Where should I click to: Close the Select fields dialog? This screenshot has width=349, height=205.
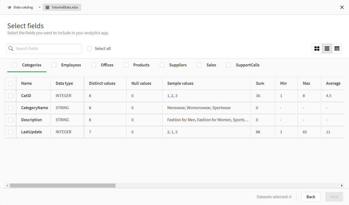click(x=342, y=7)
